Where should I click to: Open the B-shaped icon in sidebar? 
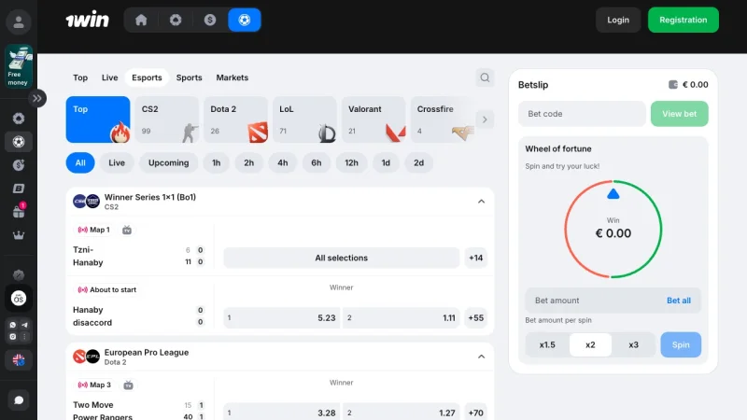coord(19,189)
